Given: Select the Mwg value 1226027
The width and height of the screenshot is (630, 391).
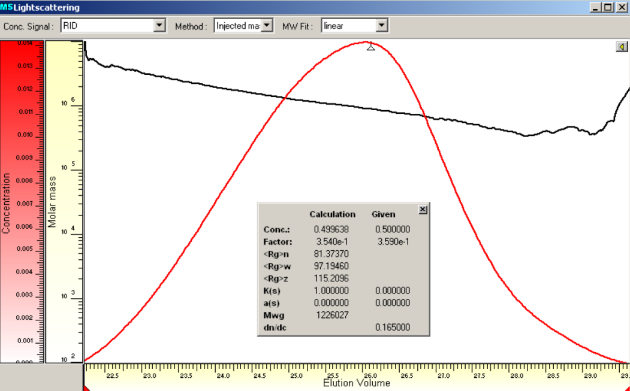Looking at the screenshot, I should (332, 315).
